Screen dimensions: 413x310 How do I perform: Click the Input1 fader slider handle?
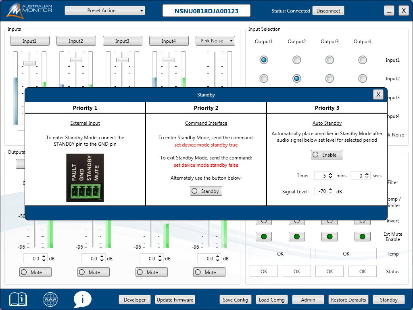(29, 63)
